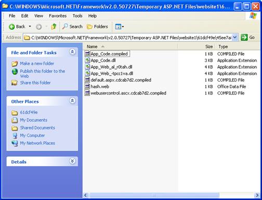
Task: Open My Documents link
Action: (x=34, y=120)
